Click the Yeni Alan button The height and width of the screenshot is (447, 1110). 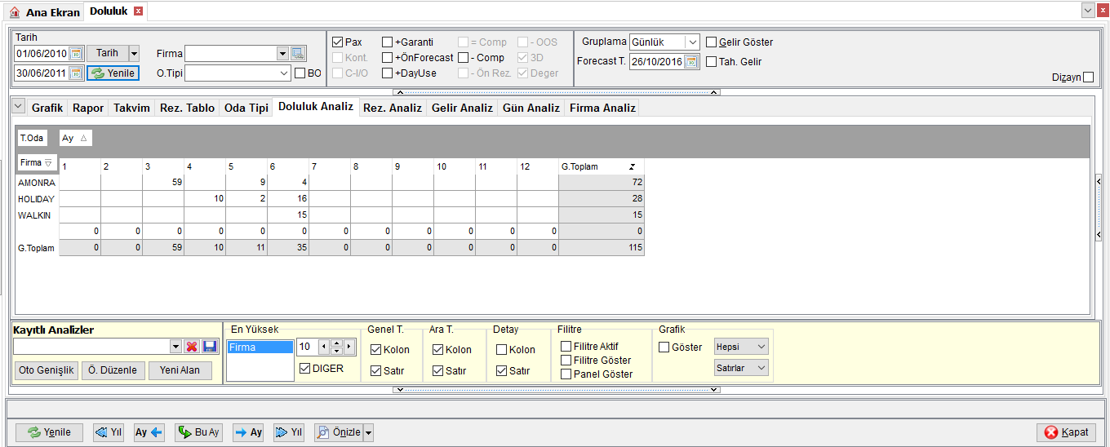180,370
